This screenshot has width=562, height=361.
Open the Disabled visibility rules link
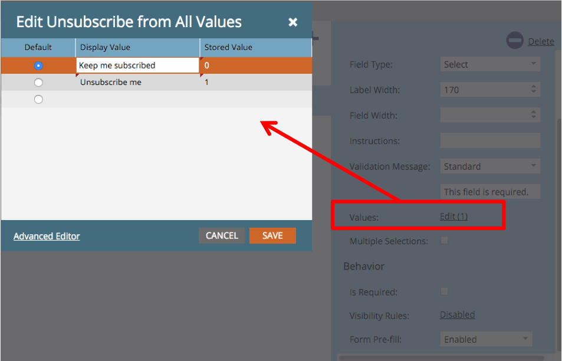coord(457,314)
